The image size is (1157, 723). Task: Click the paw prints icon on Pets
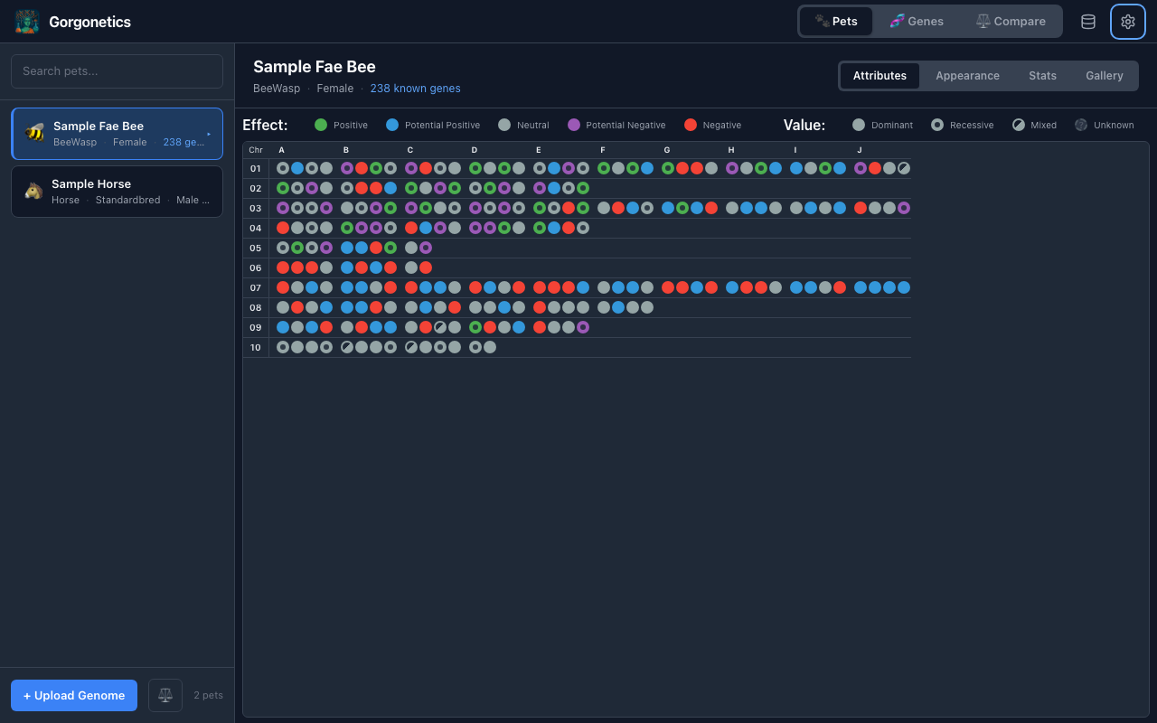click(x=821, y=22)
